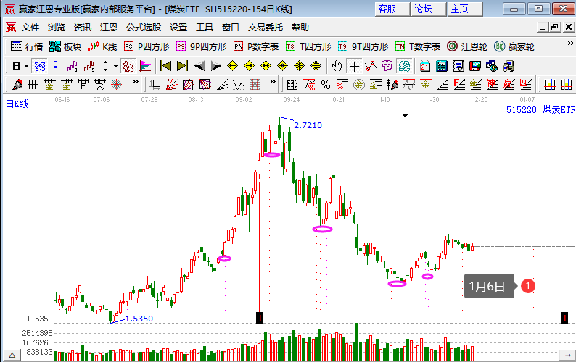
Task: Expand overflow chevron after the red grid icon
Action: tap(272, 81)
